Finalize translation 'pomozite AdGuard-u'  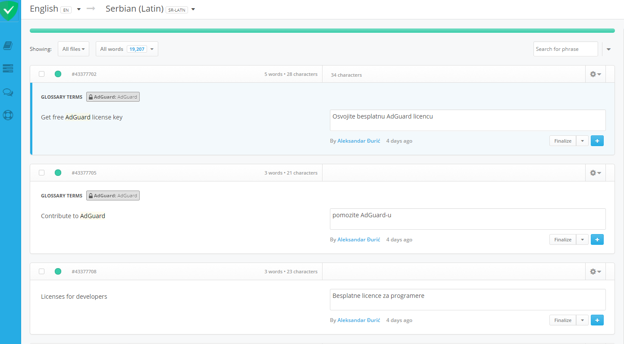pos(563,240)
